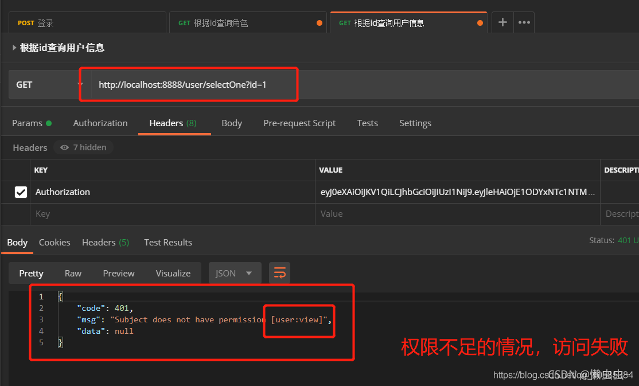The height and width of the screenshot is (386, 639).
Task: Open the tab options three-dots menu
Action: pos(524,22)
